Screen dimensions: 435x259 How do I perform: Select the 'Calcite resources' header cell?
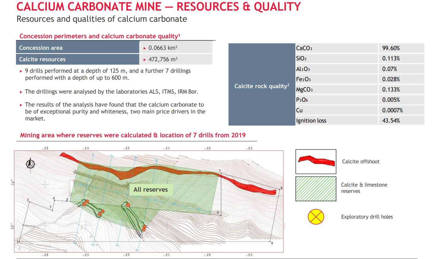click(x=78, y=59)
